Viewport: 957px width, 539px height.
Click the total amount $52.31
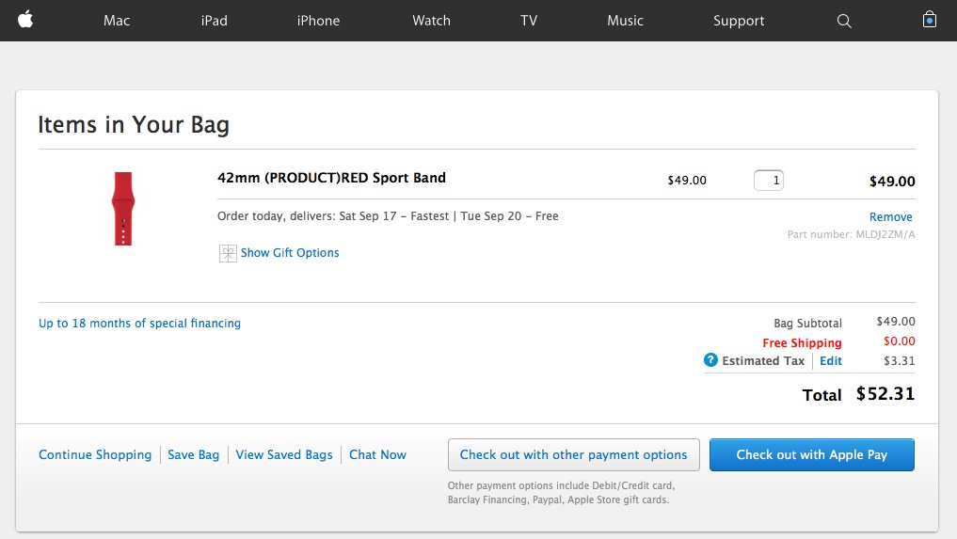coord(885,394)
